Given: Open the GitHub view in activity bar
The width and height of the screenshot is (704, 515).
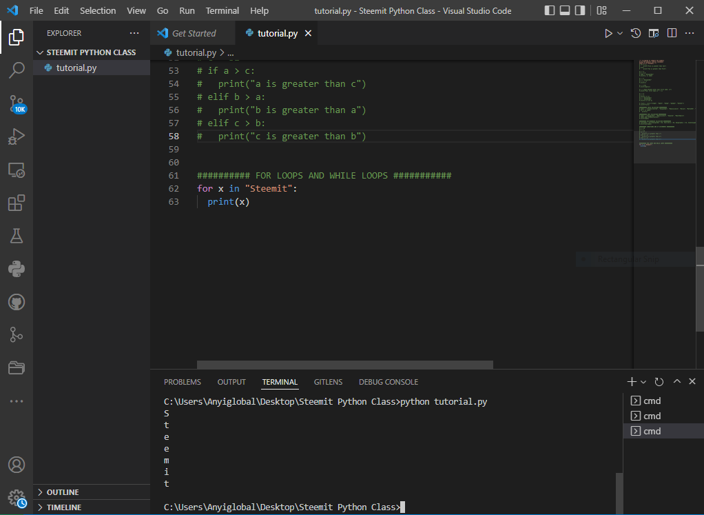Looking at the screenshot, I should pyautogui.click(x=17, y=302).
